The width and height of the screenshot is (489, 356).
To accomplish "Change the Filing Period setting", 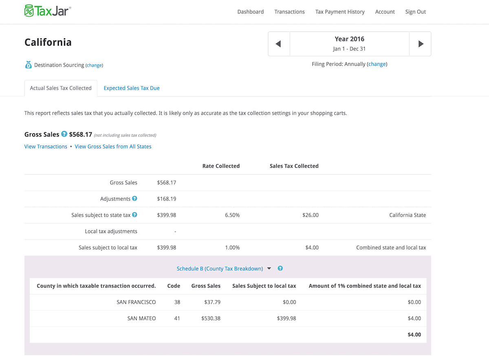I will point(377,64).
